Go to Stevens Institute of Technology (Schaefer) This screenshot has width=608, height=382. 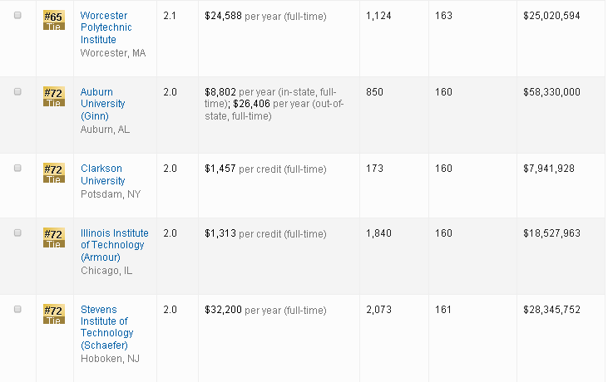pos(105,327)
